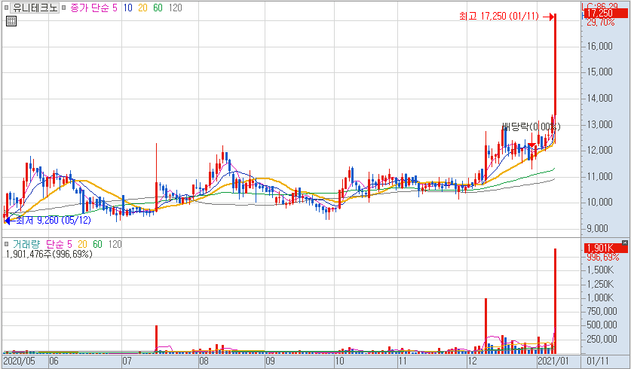Click the 500,000 volume axis label

point(602,325)
